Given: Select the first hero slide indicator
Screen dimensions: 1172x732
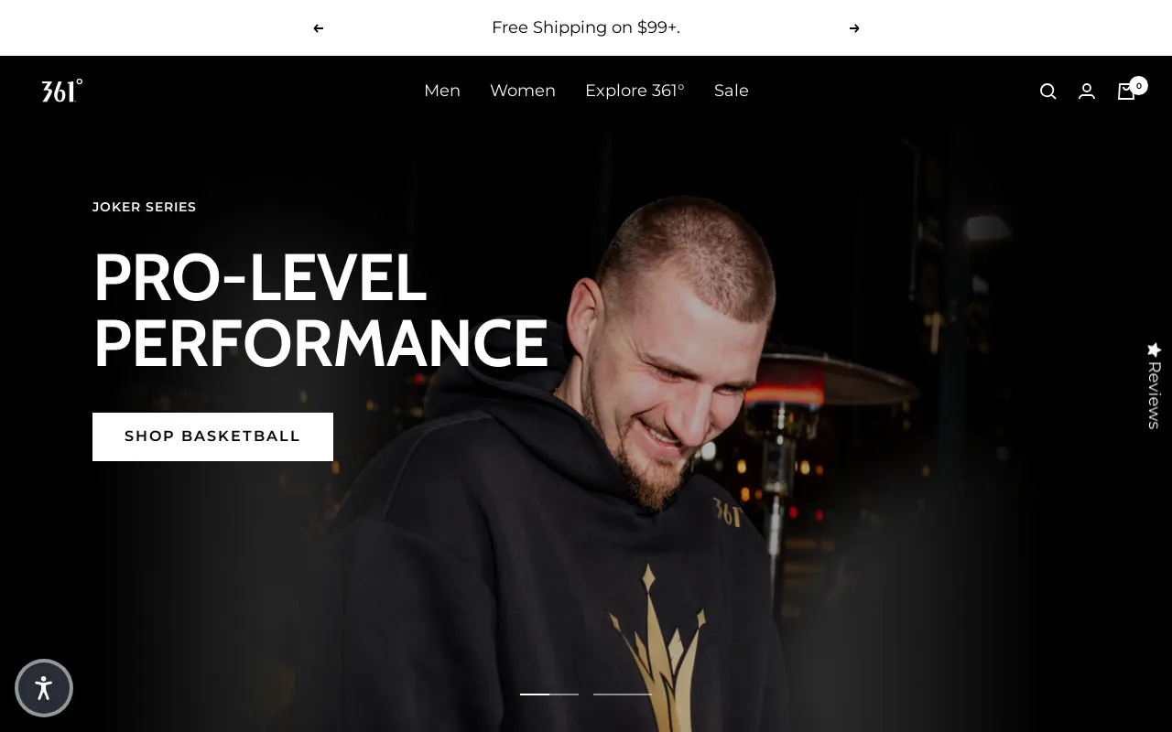Looking at the screenshot, I should coord(549,694).
